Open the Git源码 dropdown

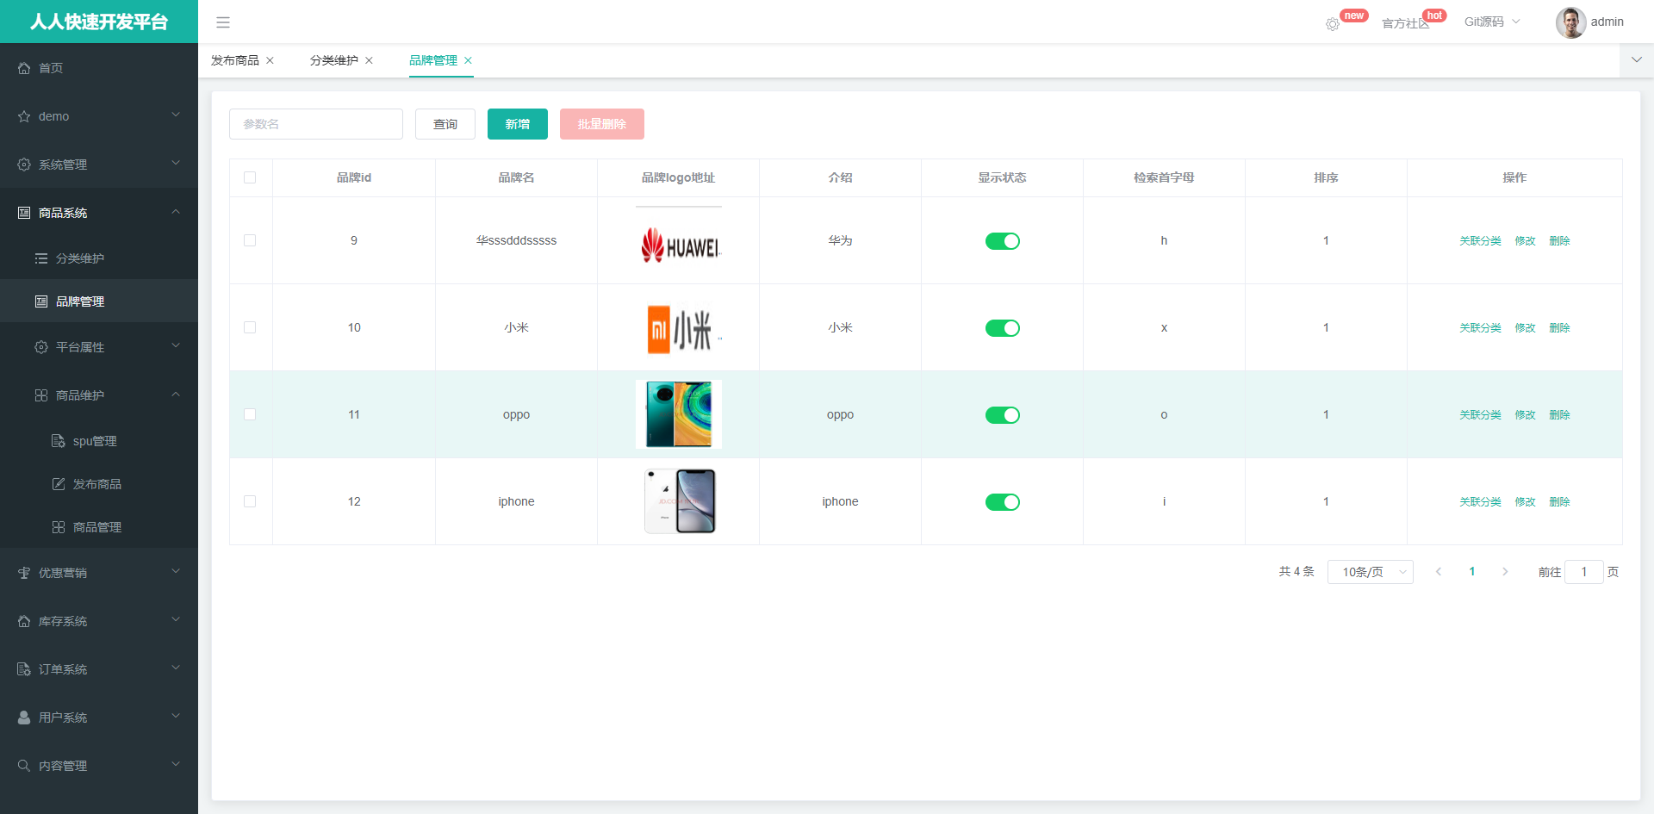point(1492,22)
